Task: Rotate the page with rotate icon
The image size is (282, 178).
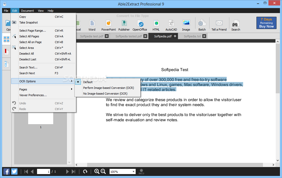Action: [85, 171]
